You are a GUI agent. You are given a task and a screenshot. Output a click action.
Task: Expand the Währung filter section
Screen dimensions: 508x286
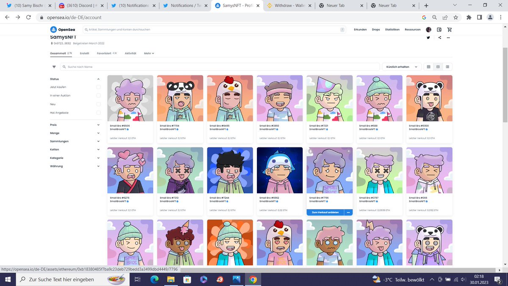75,166
